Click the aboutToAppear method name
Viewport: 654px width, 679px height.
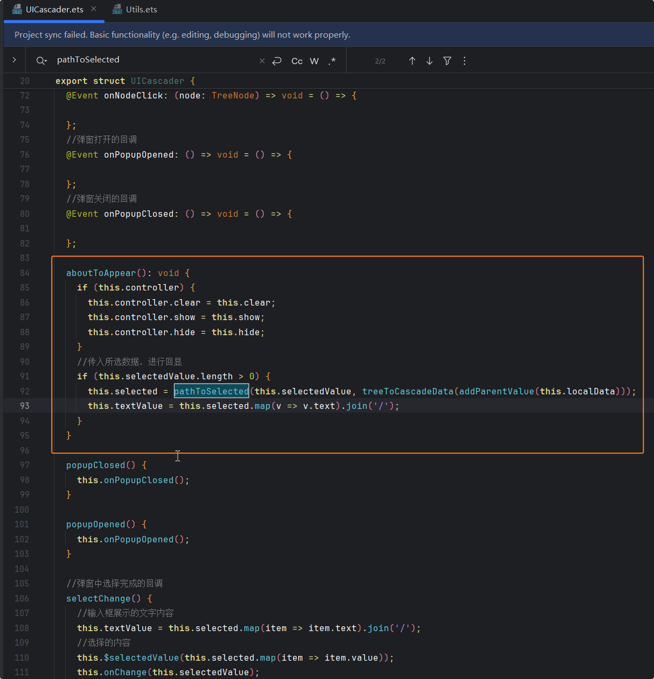[x=101, y=273]
